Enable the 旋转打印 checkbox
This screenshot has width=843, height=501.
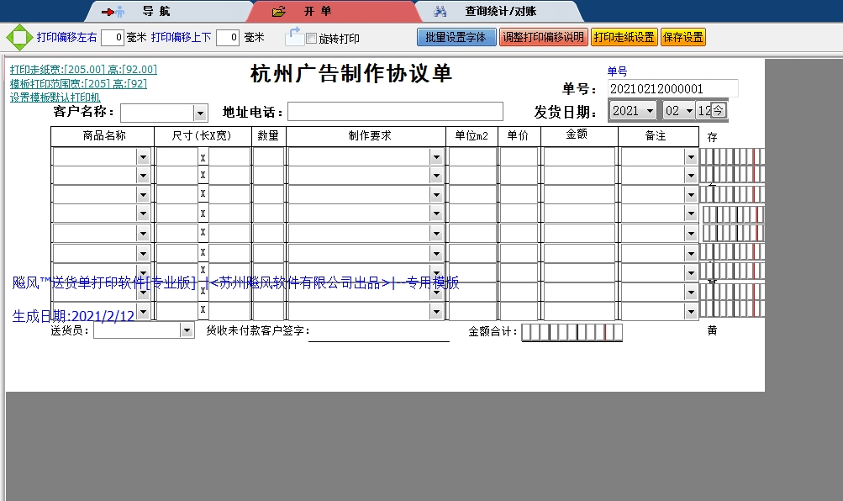click(x=312, y=39)
